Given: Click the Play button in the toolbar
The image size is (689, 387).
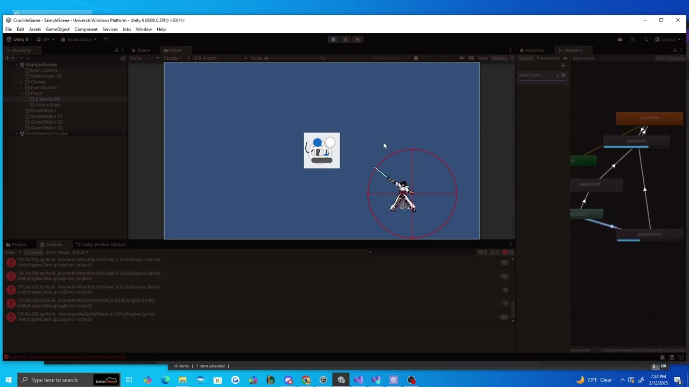Looking at the screenshot, I should [x=333, y=39].
